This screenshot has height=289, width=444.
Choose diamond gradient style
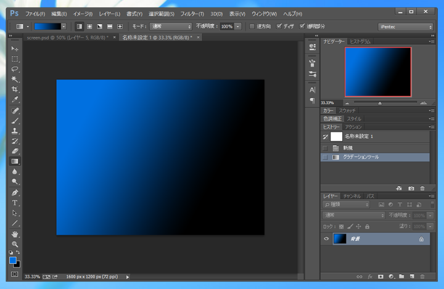pyautogui.click(x=120, y=26)
